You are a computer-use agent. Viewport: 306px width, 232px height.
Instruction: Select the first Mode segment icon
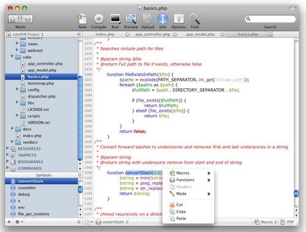click(x=12, y=19)
